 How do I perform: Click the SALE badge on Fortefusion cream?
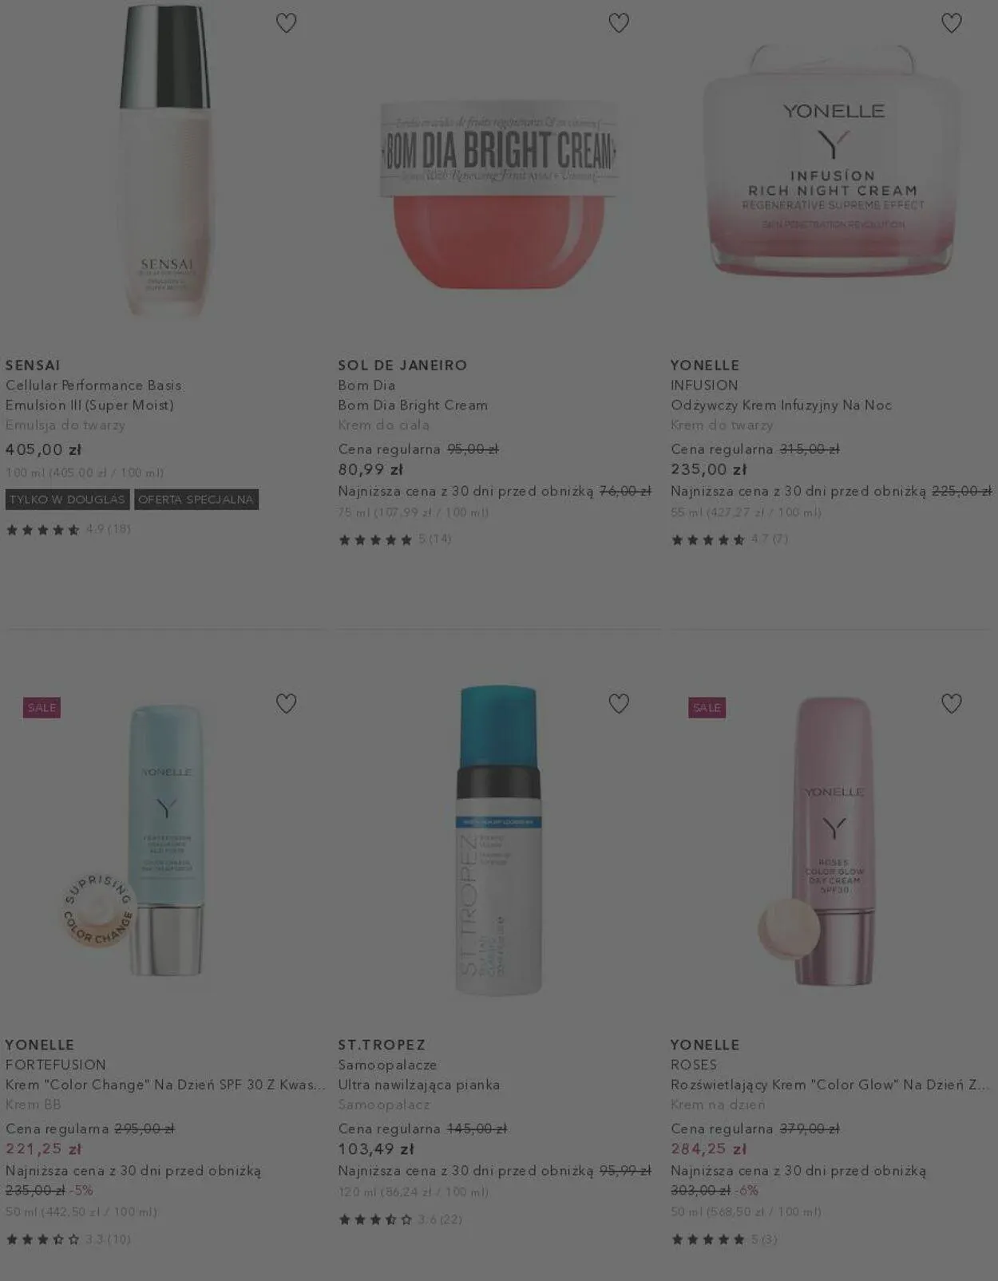click(x=42, y=707)
